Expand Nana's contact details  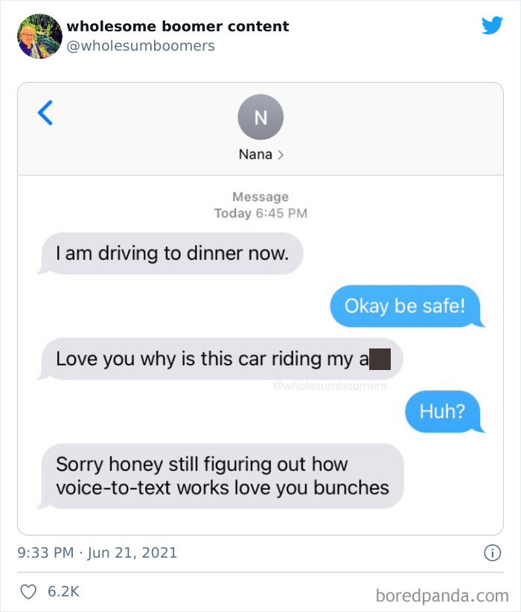tap(260, 154)
